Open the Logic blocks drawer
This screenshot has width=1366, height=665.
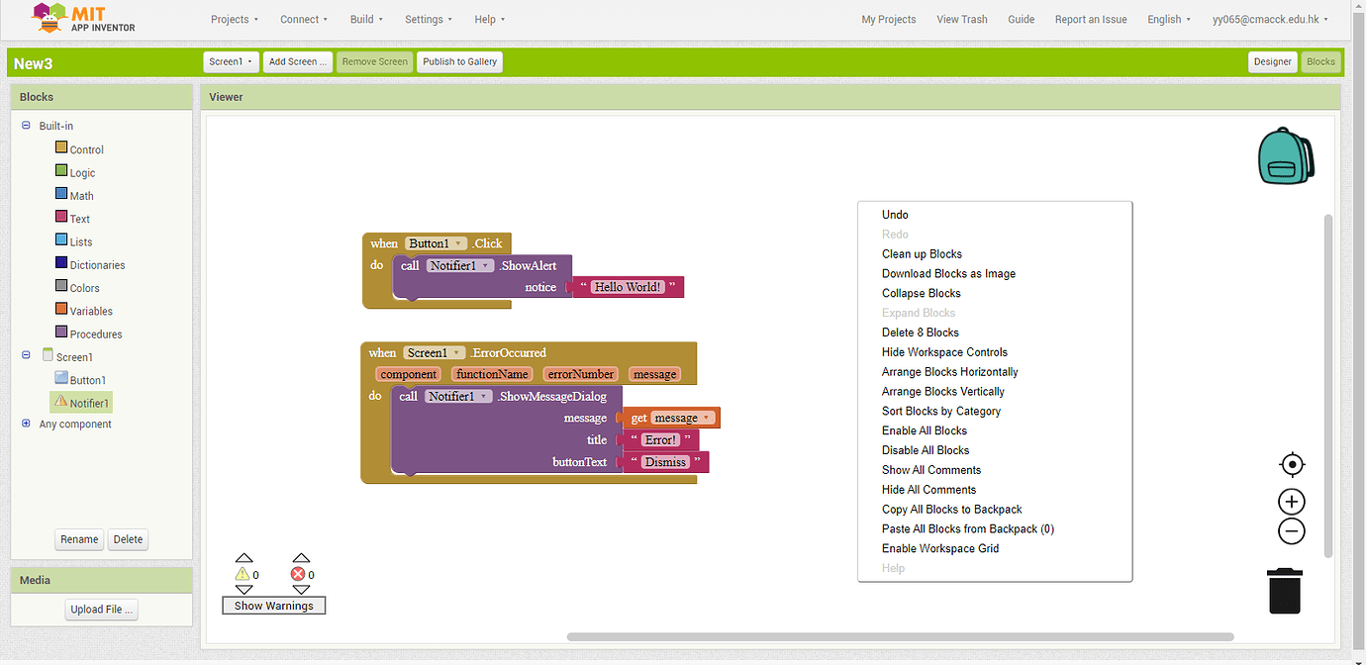point(84,172)
